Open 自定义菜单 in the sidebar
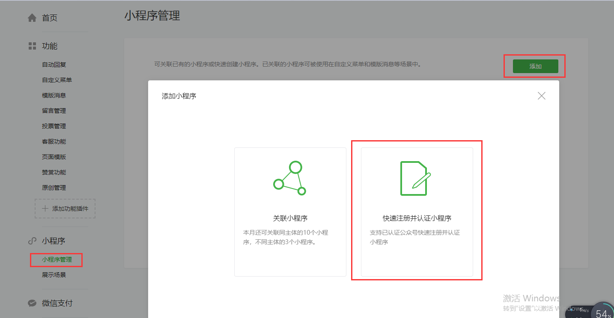The image size is (614, 318). (x=57, y=80)
